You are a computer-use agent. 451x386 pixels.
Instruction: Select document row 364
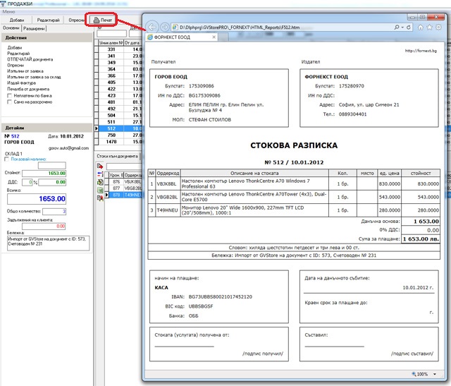[120, 69]
